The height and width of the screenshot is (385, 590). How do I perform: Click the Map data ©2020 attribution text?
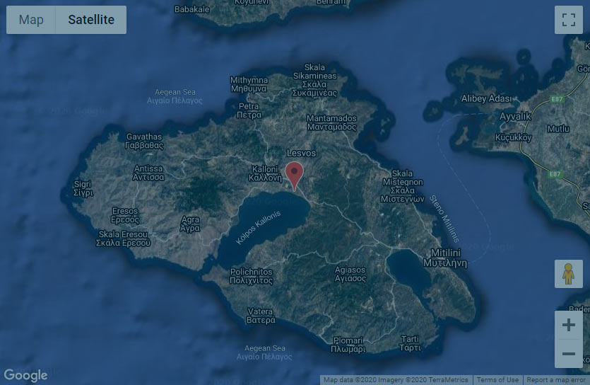(x=396, y=380)
